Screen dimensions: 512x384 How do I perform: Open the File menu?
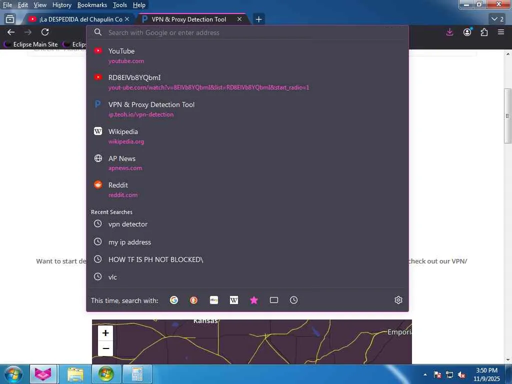tap(7, 5)
